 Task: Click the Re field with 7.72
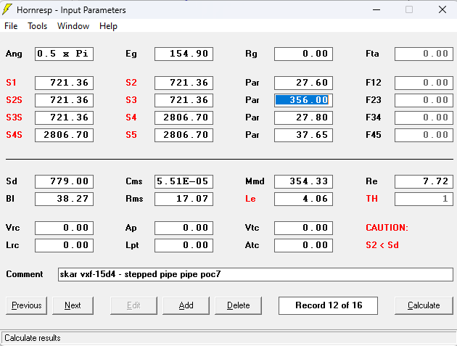424,181
